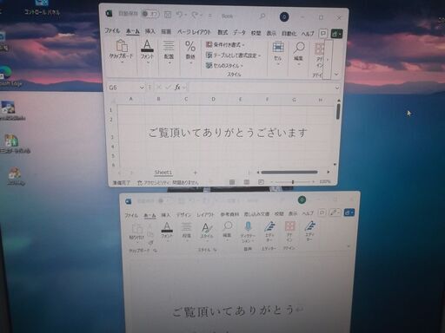Open the Word editing mode pencil dropdown
This screenshot has height=333, width=445.
tap(335, 212)
